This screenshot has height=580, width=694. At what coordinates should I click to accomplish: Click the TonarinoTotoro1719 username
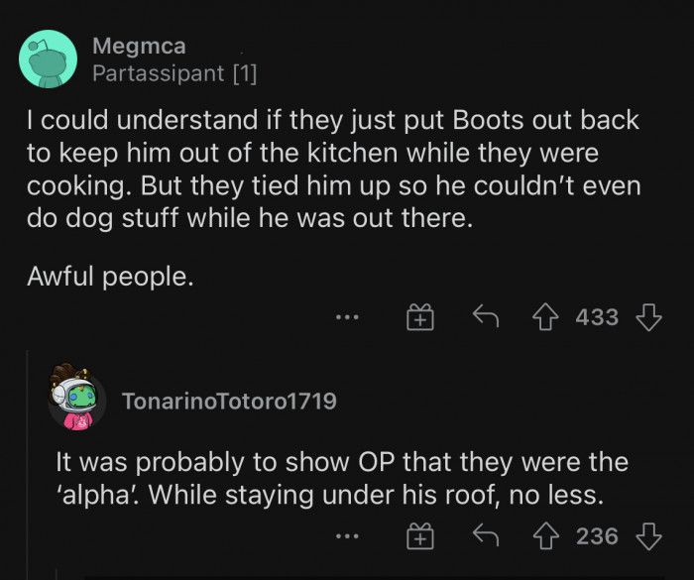tap(228, 401)
